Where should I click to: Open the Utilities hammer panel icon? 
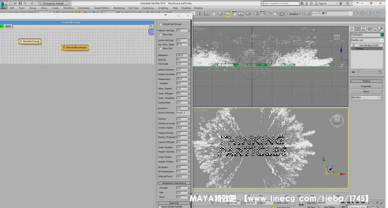[381, 29]
